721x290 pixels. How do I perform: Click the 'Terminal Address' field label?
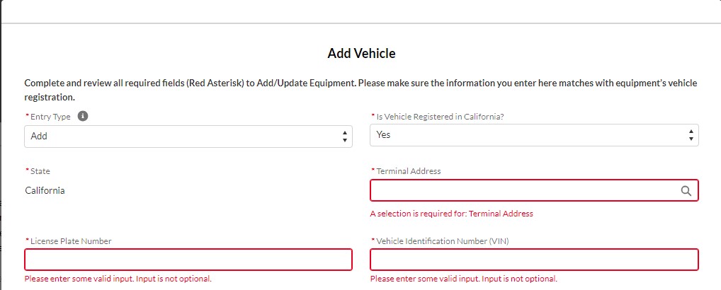(408, 171)
